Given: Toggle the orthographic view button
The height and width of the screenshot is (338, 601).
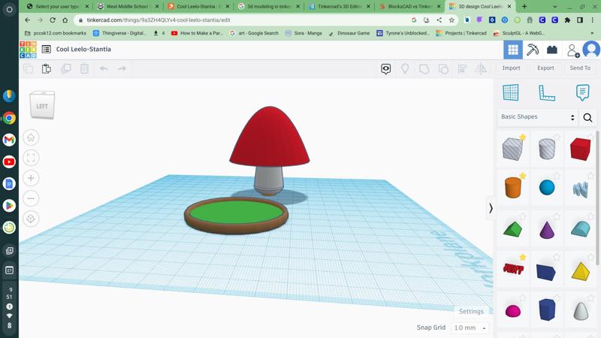Looking at the screenshot, I should click(31, 219).
